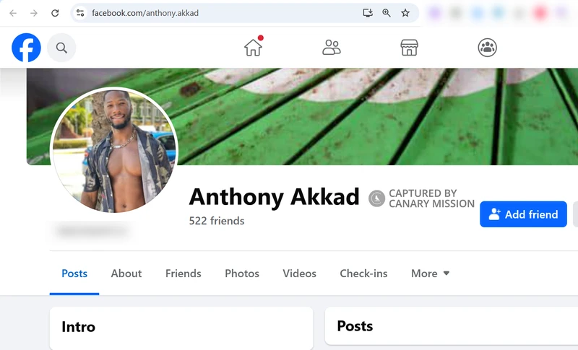Go back with the browser back arrow
The width and height of the screenshot is (578, 350).
point(13,13)
